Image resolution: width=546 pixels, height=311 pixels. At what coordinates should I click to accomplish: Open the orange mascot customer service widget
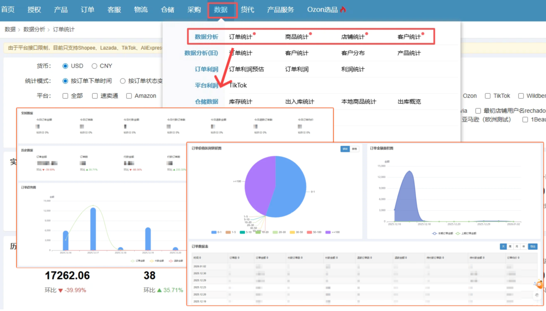[539, 284]
